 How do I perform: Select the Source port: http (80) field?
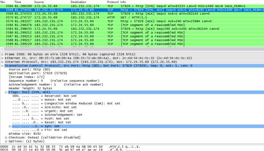click(x=29, y=69)
